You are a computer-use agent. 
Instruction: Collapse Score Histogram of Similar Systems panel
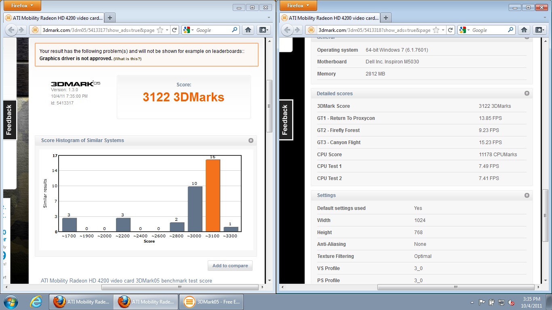point(251,140)
